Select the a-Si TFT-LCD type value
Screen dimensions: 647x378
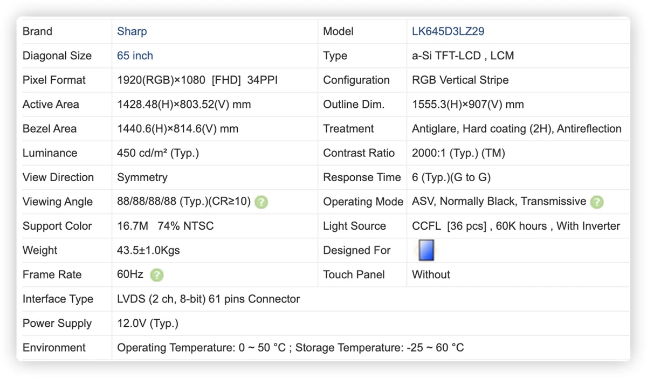click(463, 56)
